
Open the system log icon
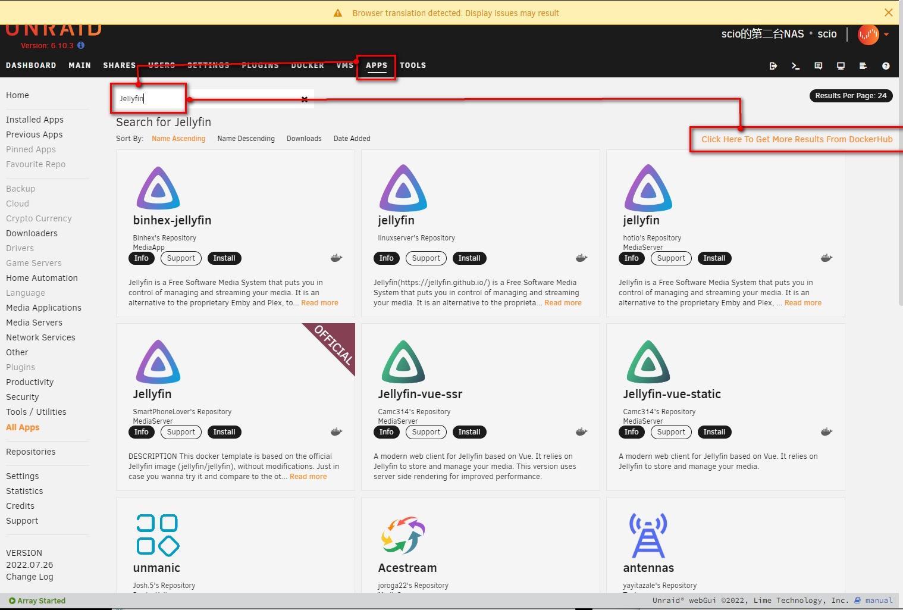[x=863, y=66]
